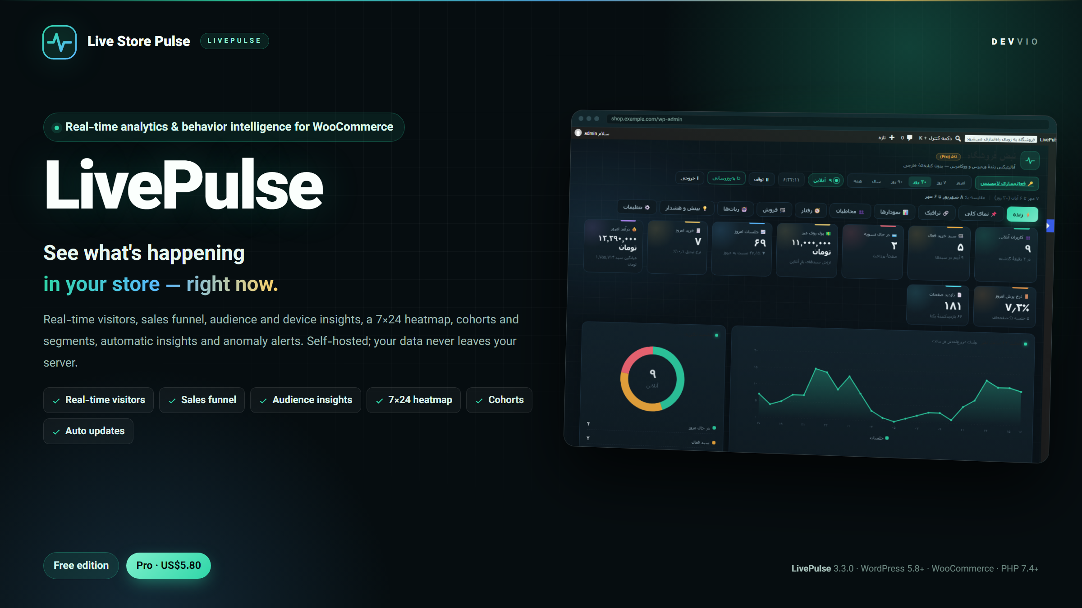This screenshot has width=1082, height=608.
Task: Click the Free edition button
Action: 81,565
